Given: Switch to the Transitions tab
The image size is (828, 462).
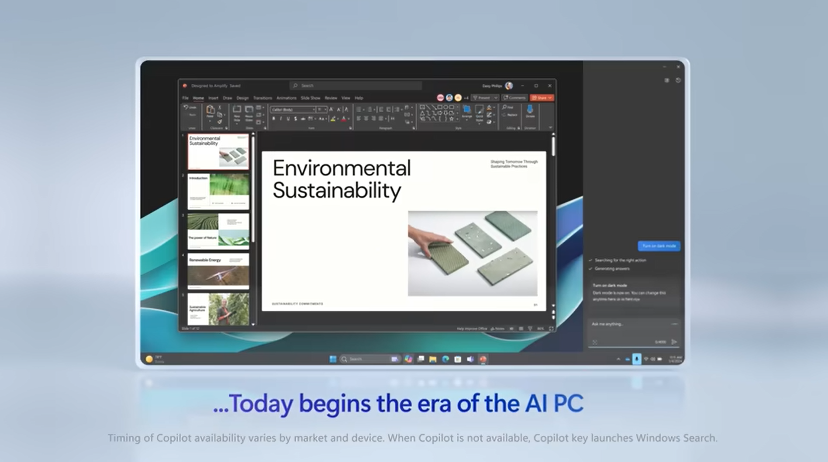Looking at the screenshot, I should click(262, 98).
